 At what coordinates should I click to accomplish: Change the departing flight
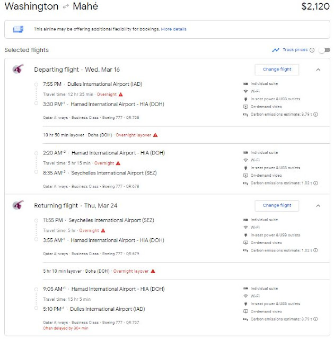(276, 69)
